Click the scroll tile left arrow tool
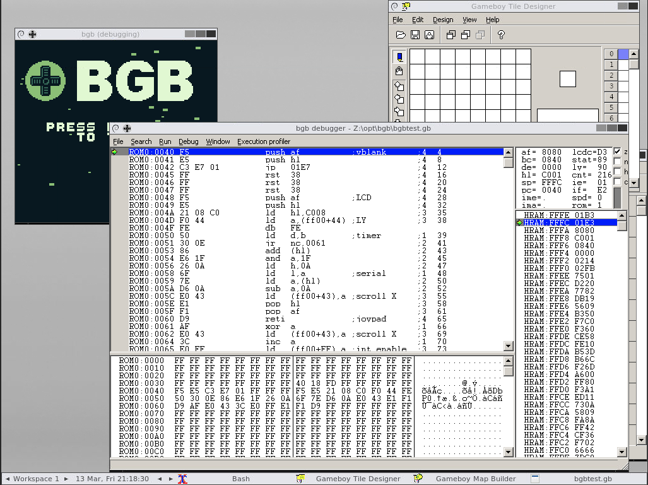 pyautogui.click(x=399, y=99)
